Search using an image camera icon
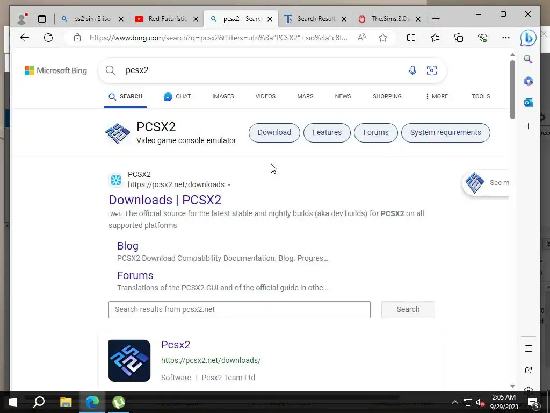The image size is (550, 413). [x=432, y=70]
